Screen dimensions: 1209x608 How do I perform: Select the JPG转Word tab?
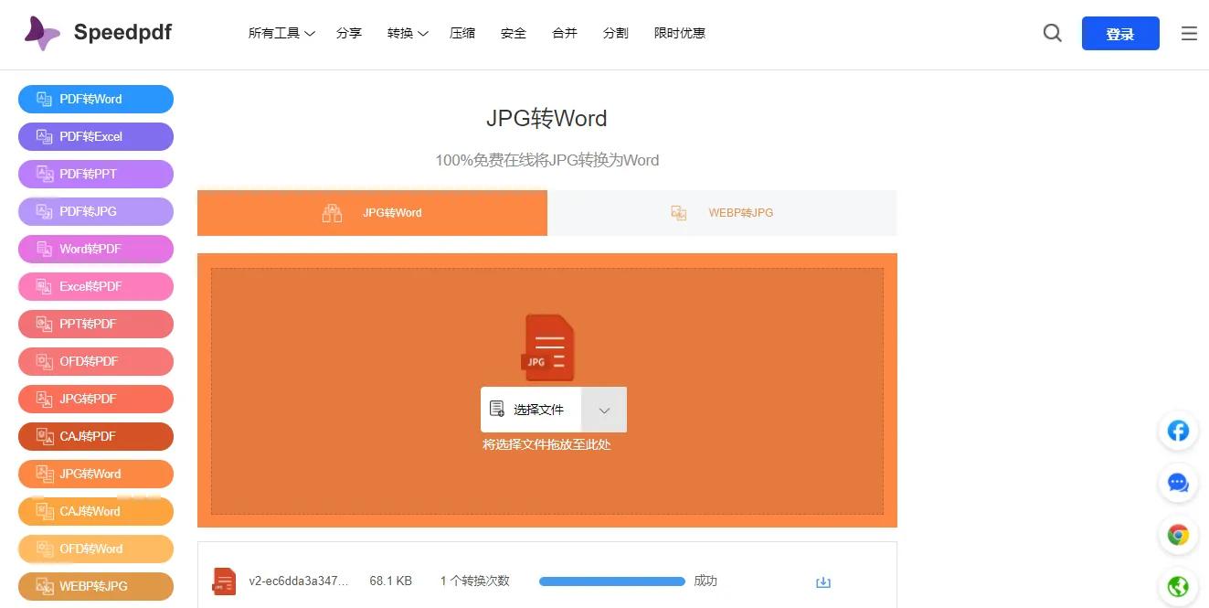(372, 213)
